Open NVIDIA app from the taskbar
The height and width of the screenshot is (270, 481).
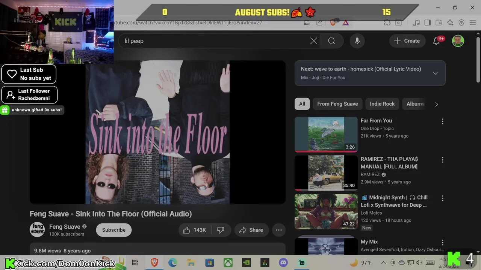point(246,262)
